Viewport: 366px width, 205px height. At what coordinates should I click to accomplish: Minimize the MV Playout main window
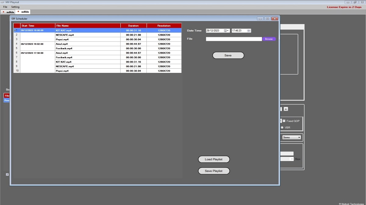(348, 2)
